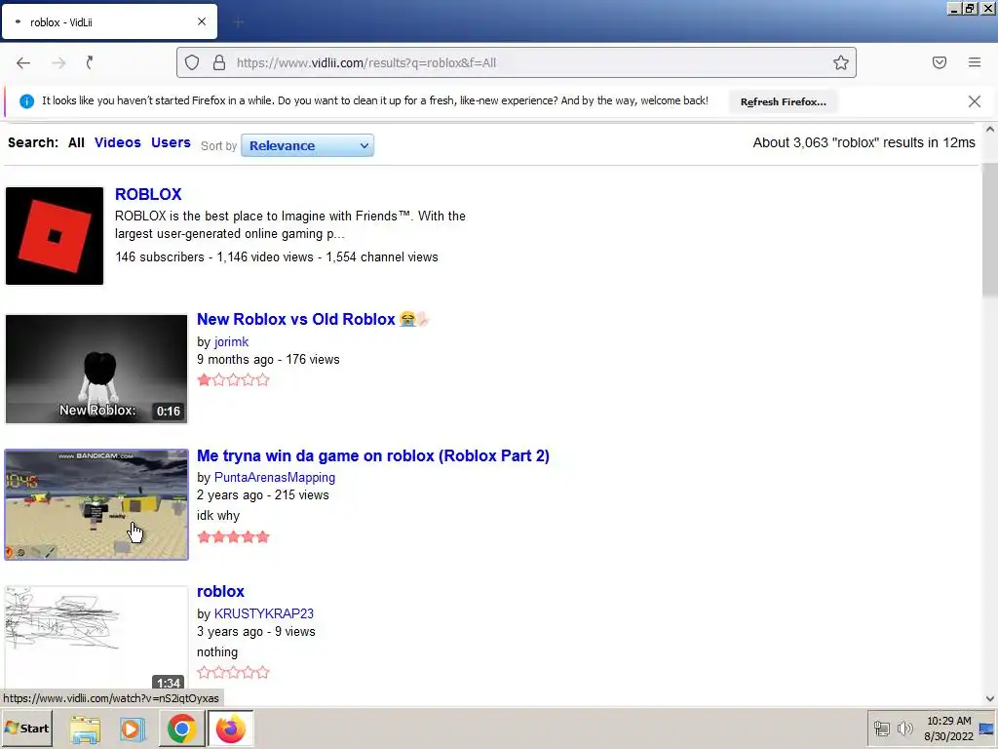Click the forward navigation arrow
Viewport: 998px width, 749px height.
(58, 62)
